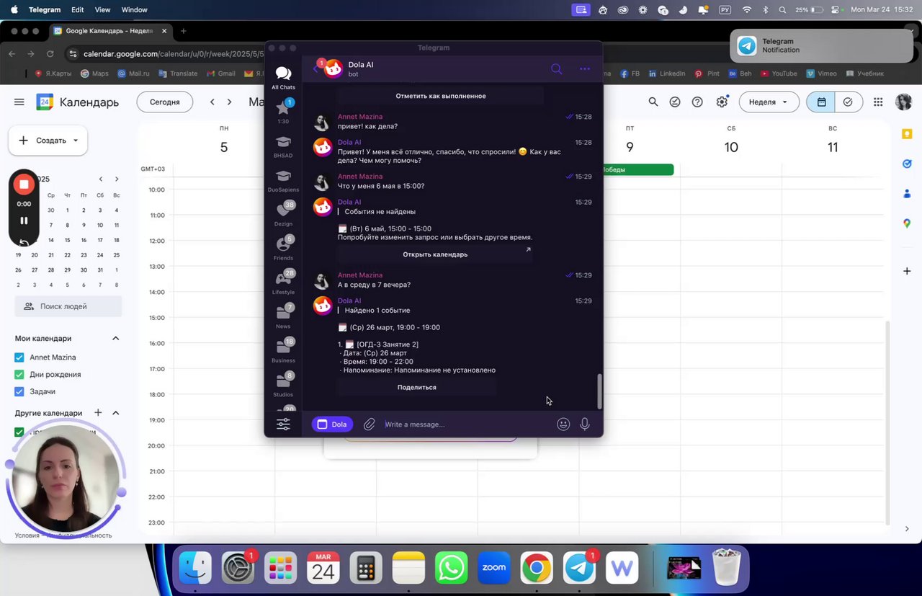922x596 pixels.
Task: Click the Отметить как выполненное button
Action: click(x=440, y=96)
